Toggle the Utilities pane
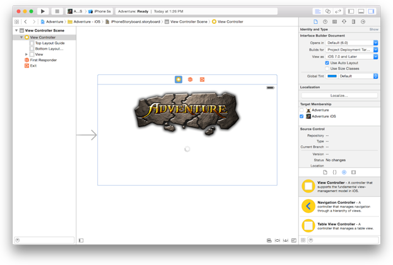The height and width of the screenshot is (265, 393). 371,11
